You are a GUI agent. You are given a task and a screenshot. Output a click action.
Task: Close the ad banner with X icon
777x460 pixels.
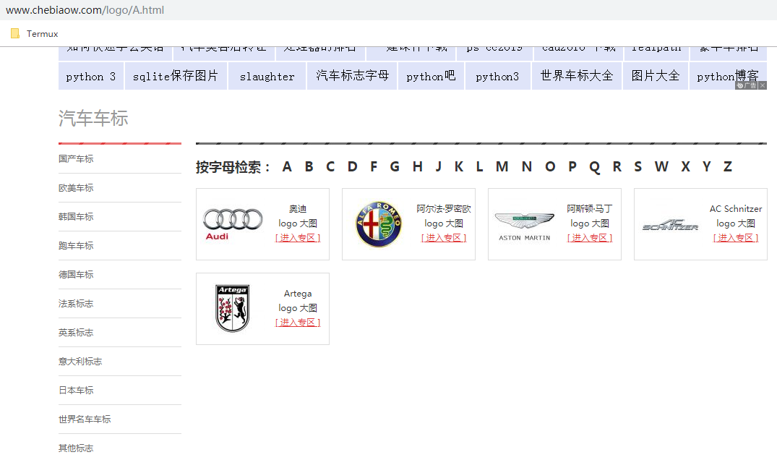763,85
